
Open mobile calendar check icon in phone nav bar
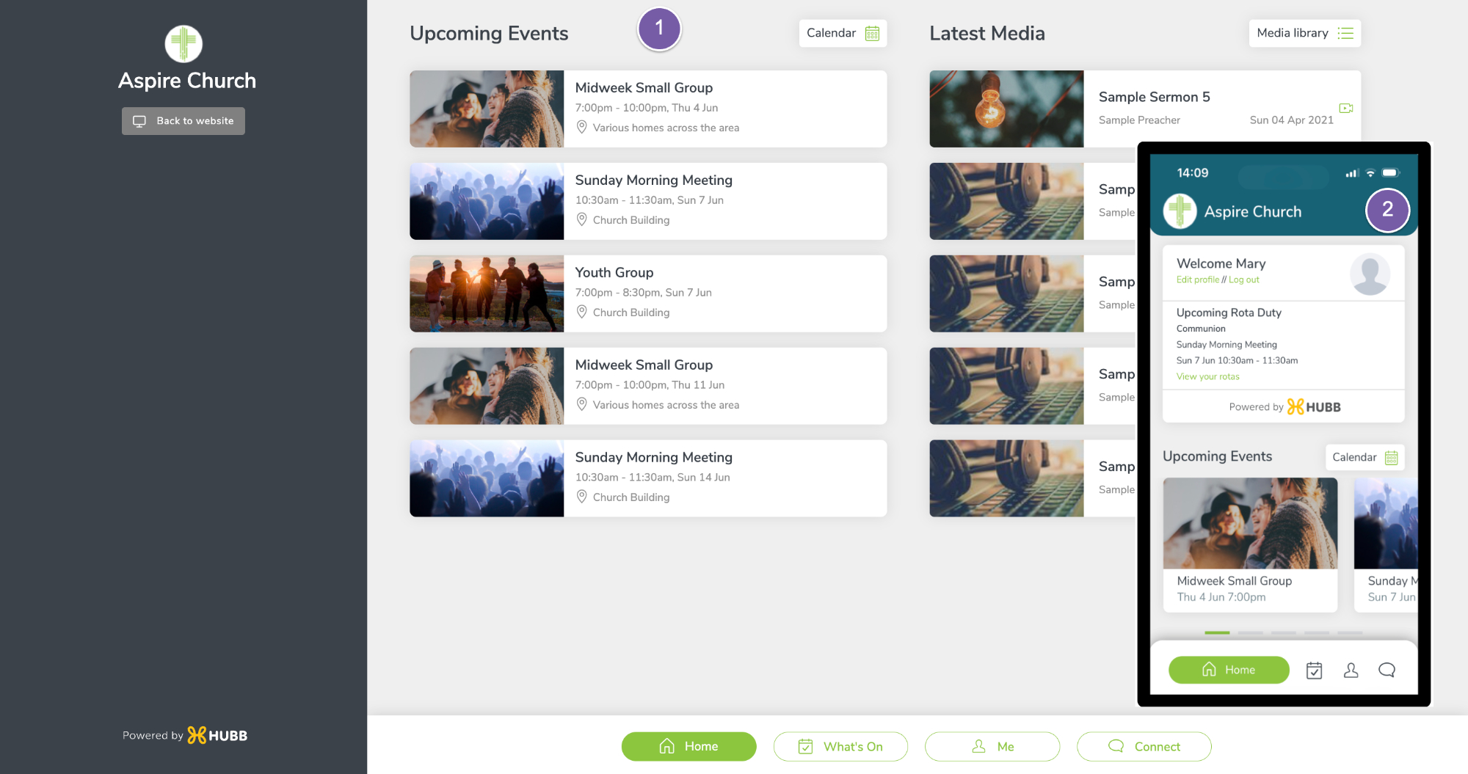pos(1314,670)
